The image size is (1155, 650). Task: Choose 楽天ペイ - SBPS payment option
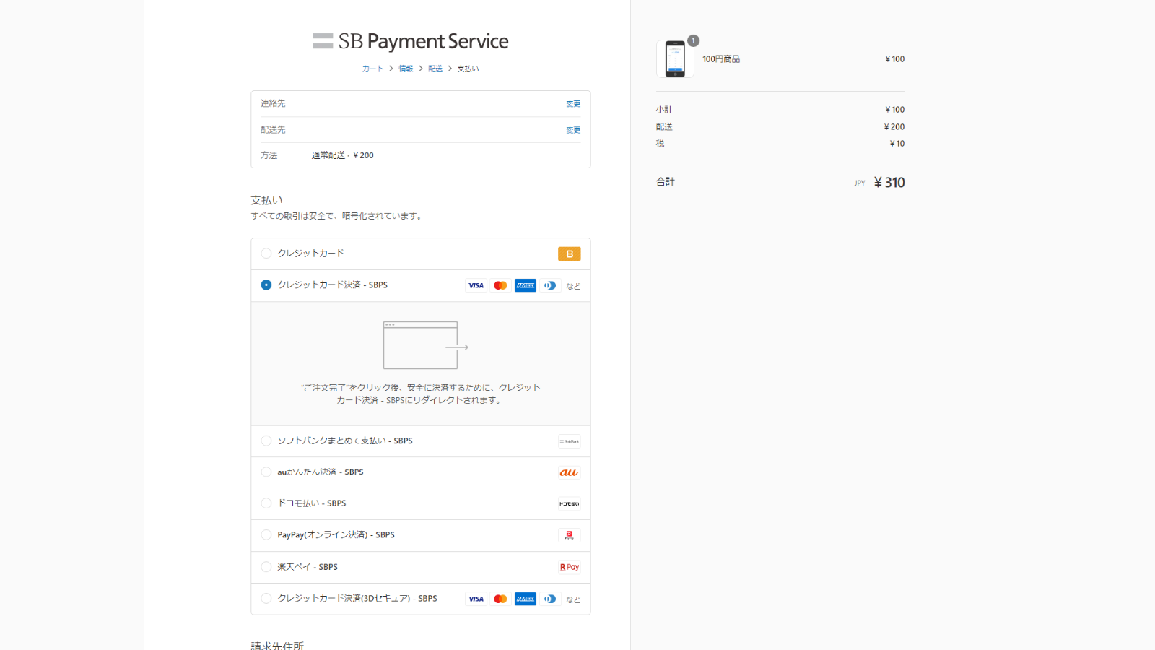click(266, 567)
